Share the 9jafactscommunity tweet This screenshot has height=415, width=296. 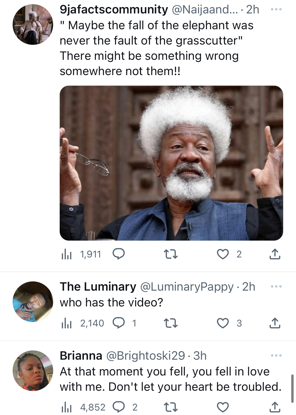click(x=275, y=254)
